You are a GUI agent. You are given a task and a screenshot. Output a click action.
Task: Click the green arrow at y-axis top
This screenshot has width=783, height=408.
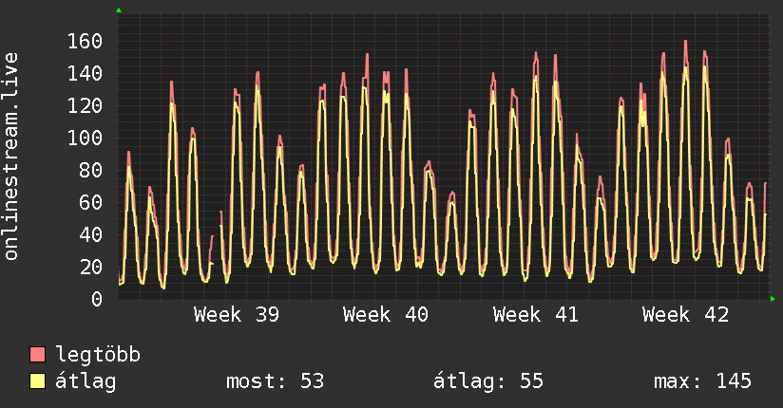tap(119, 10)
